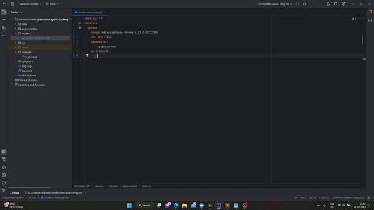
Task: Click docker in navigation bar path
Action: point(32,198)
